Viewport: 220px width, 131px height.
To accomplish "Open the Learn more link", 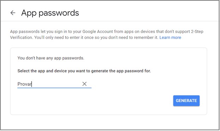I will (170, 38).
